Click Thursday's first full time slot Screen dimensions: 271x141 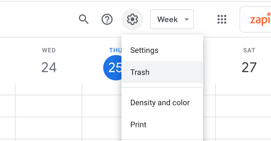(x=102, y=106)
